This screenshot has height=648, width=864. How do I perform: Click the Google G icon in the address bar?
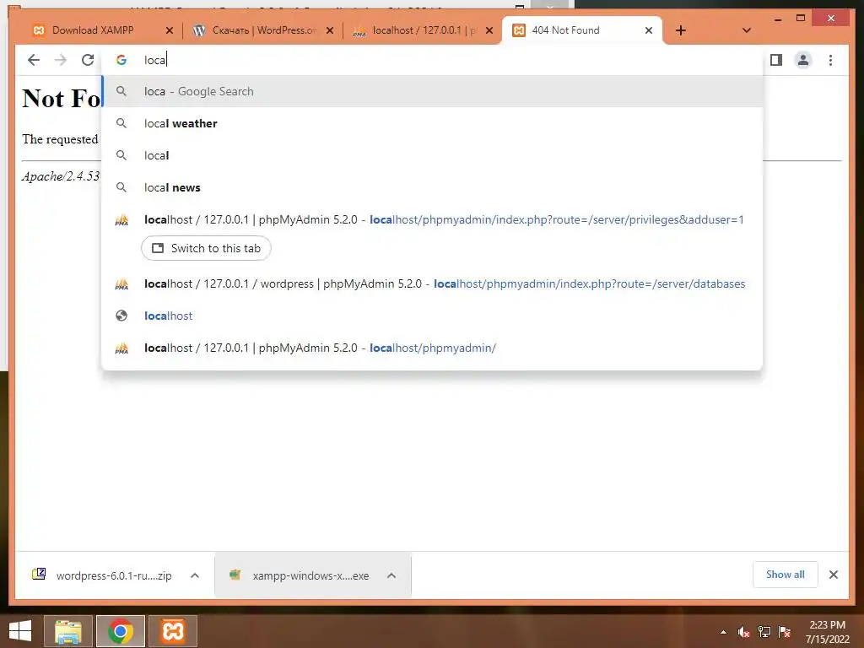(x=121, y=60)
